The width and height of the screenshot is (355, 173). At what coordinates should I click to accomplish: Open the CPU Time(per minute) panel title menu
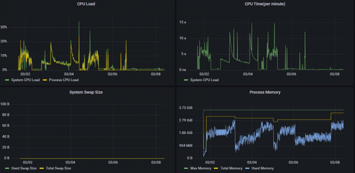click(x=265, y=4)
